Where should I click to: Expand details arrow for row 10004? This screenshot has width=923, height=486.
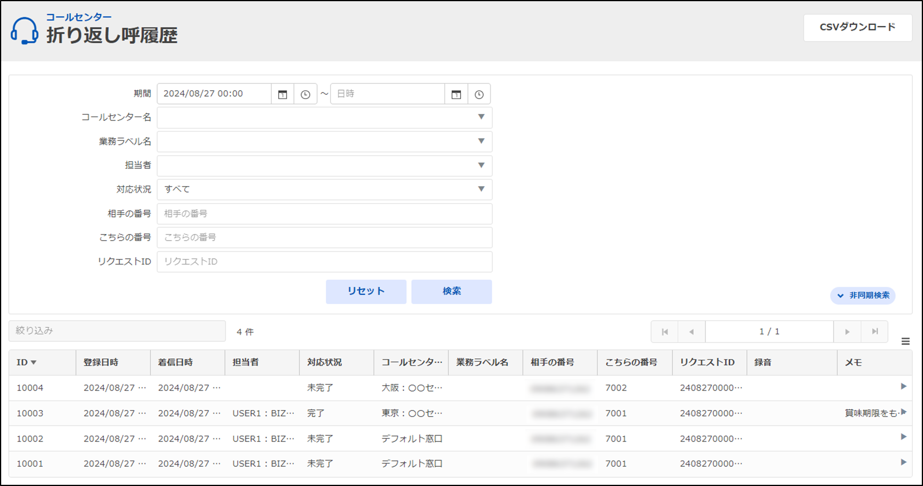click(x=903, y=387)
